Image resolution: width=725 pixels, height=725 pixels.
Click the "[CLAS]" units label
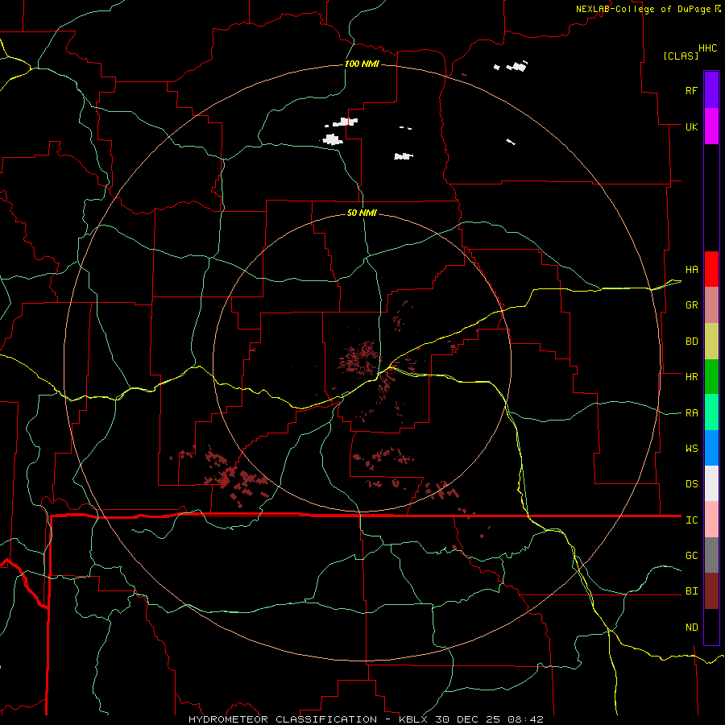(681, 56)
